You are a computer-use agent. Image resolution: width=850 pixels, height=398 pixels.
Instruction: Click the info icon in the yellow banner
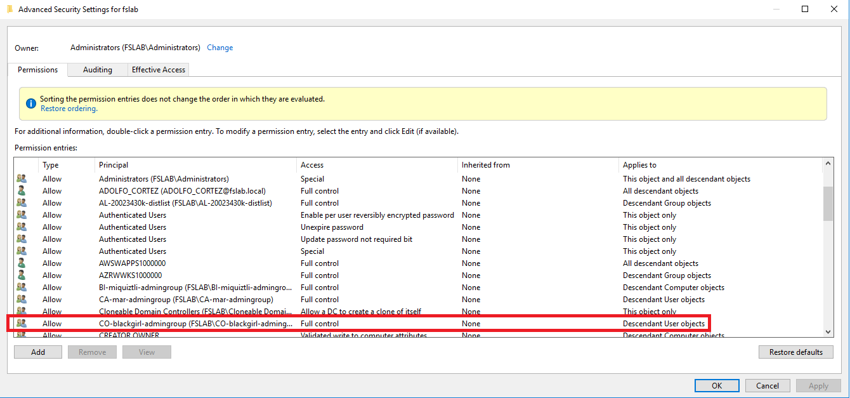coord(30,103)
